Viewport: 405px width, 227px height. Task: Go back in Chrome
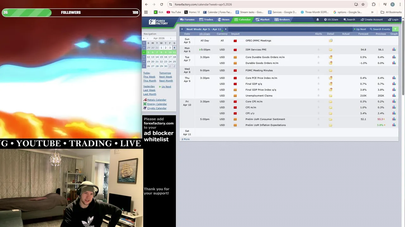(x=146, y=4)
